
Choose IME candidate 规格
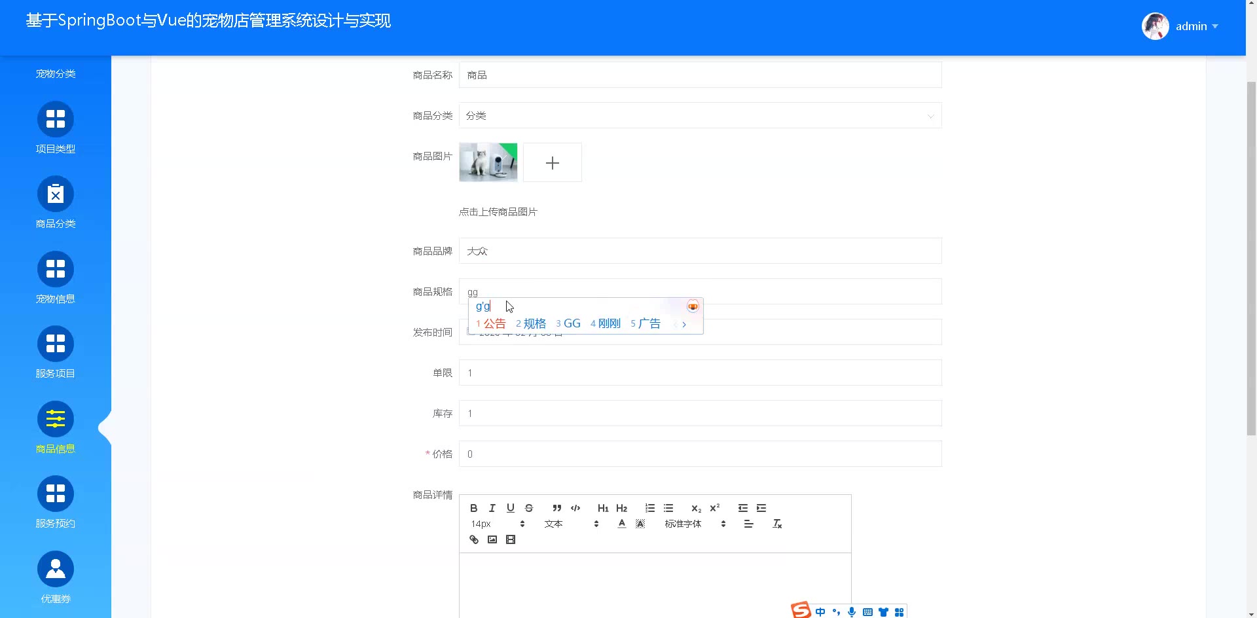(x=531, y=323)
